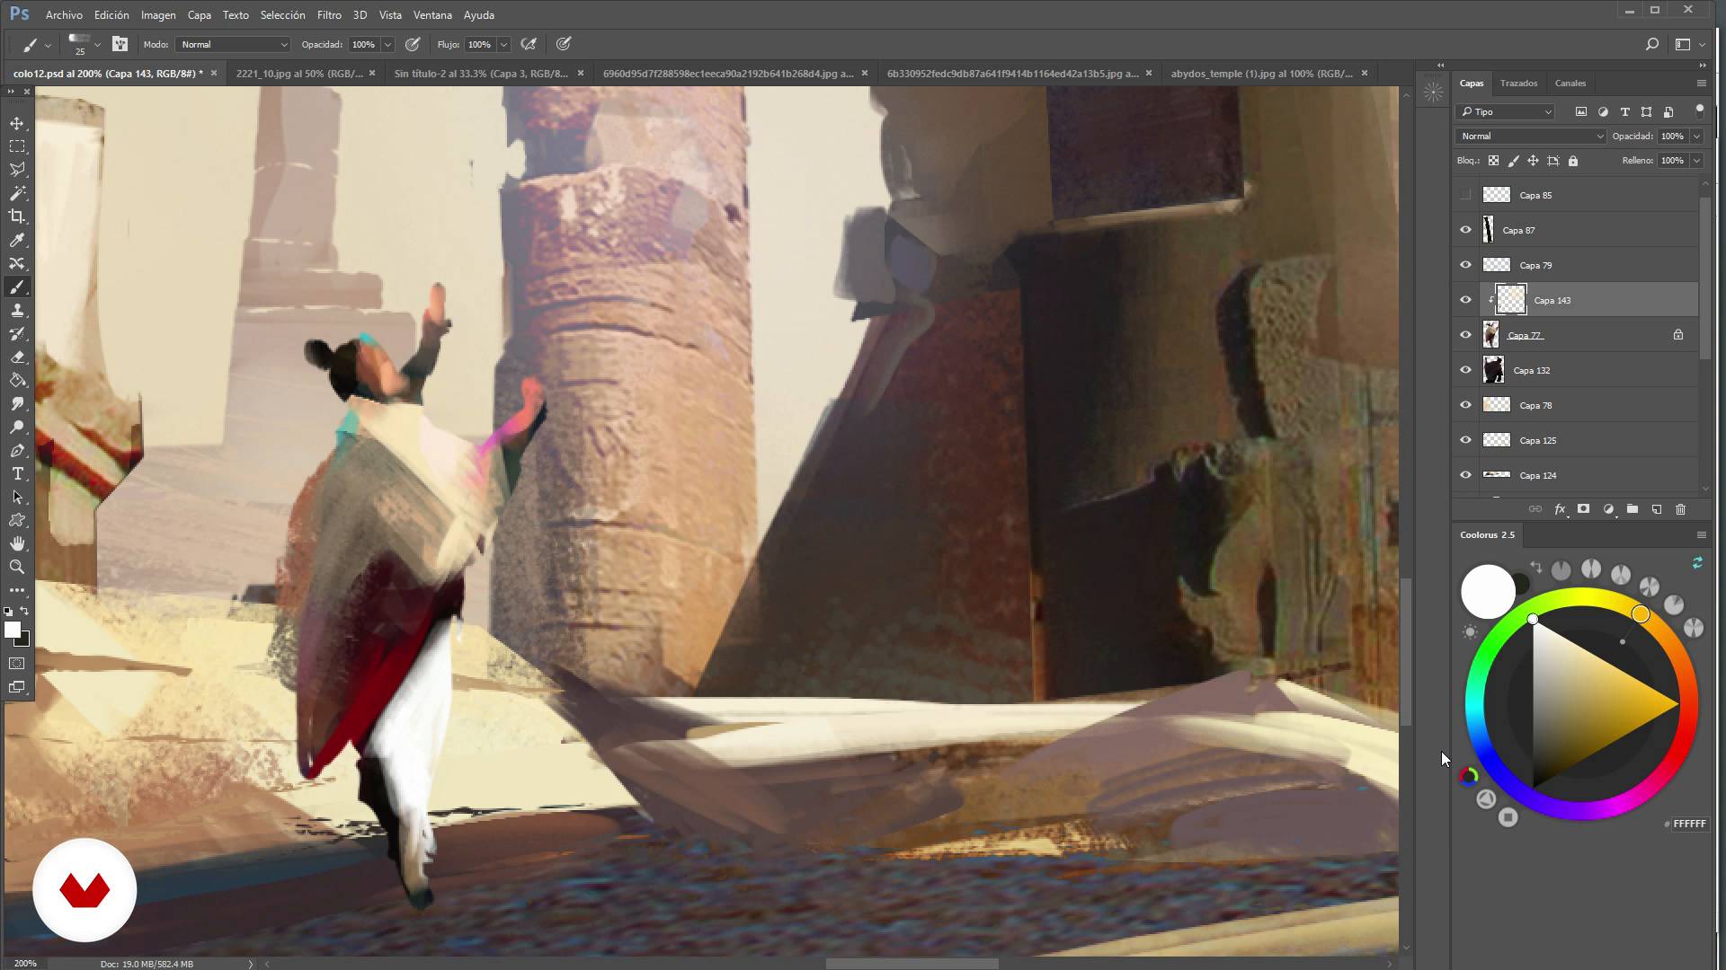
Task: Select the Smudge tool
Action: [17, 404]
